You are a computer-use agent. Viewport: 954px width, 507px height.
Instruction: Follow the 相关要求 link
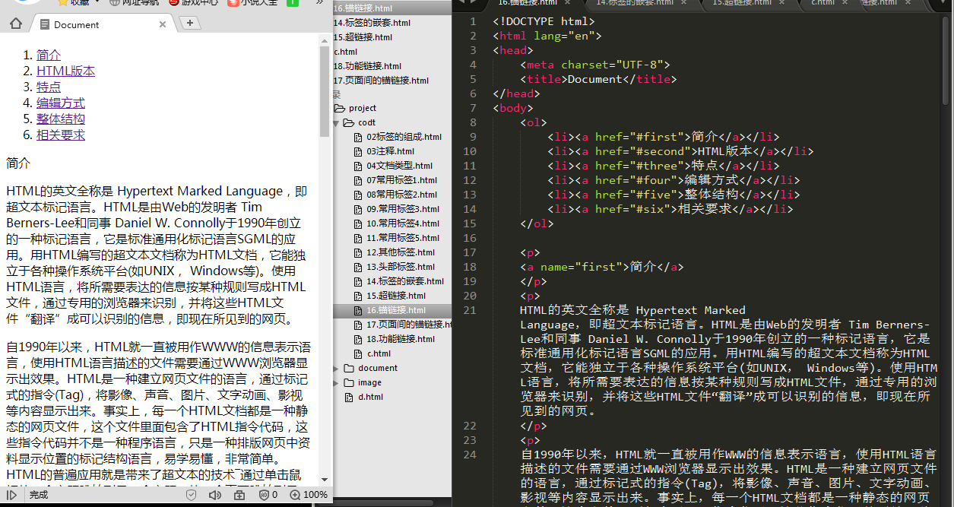click(61, 135)
